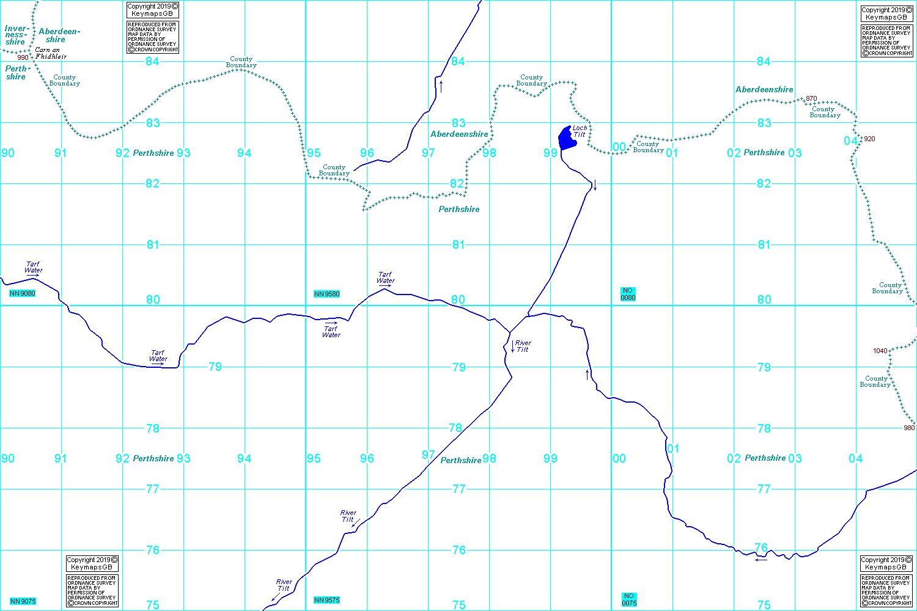This screenshot has height=611, width=917.
Task: Click the flow arrow below Loch Tilt's outflow
Action: 595,185
